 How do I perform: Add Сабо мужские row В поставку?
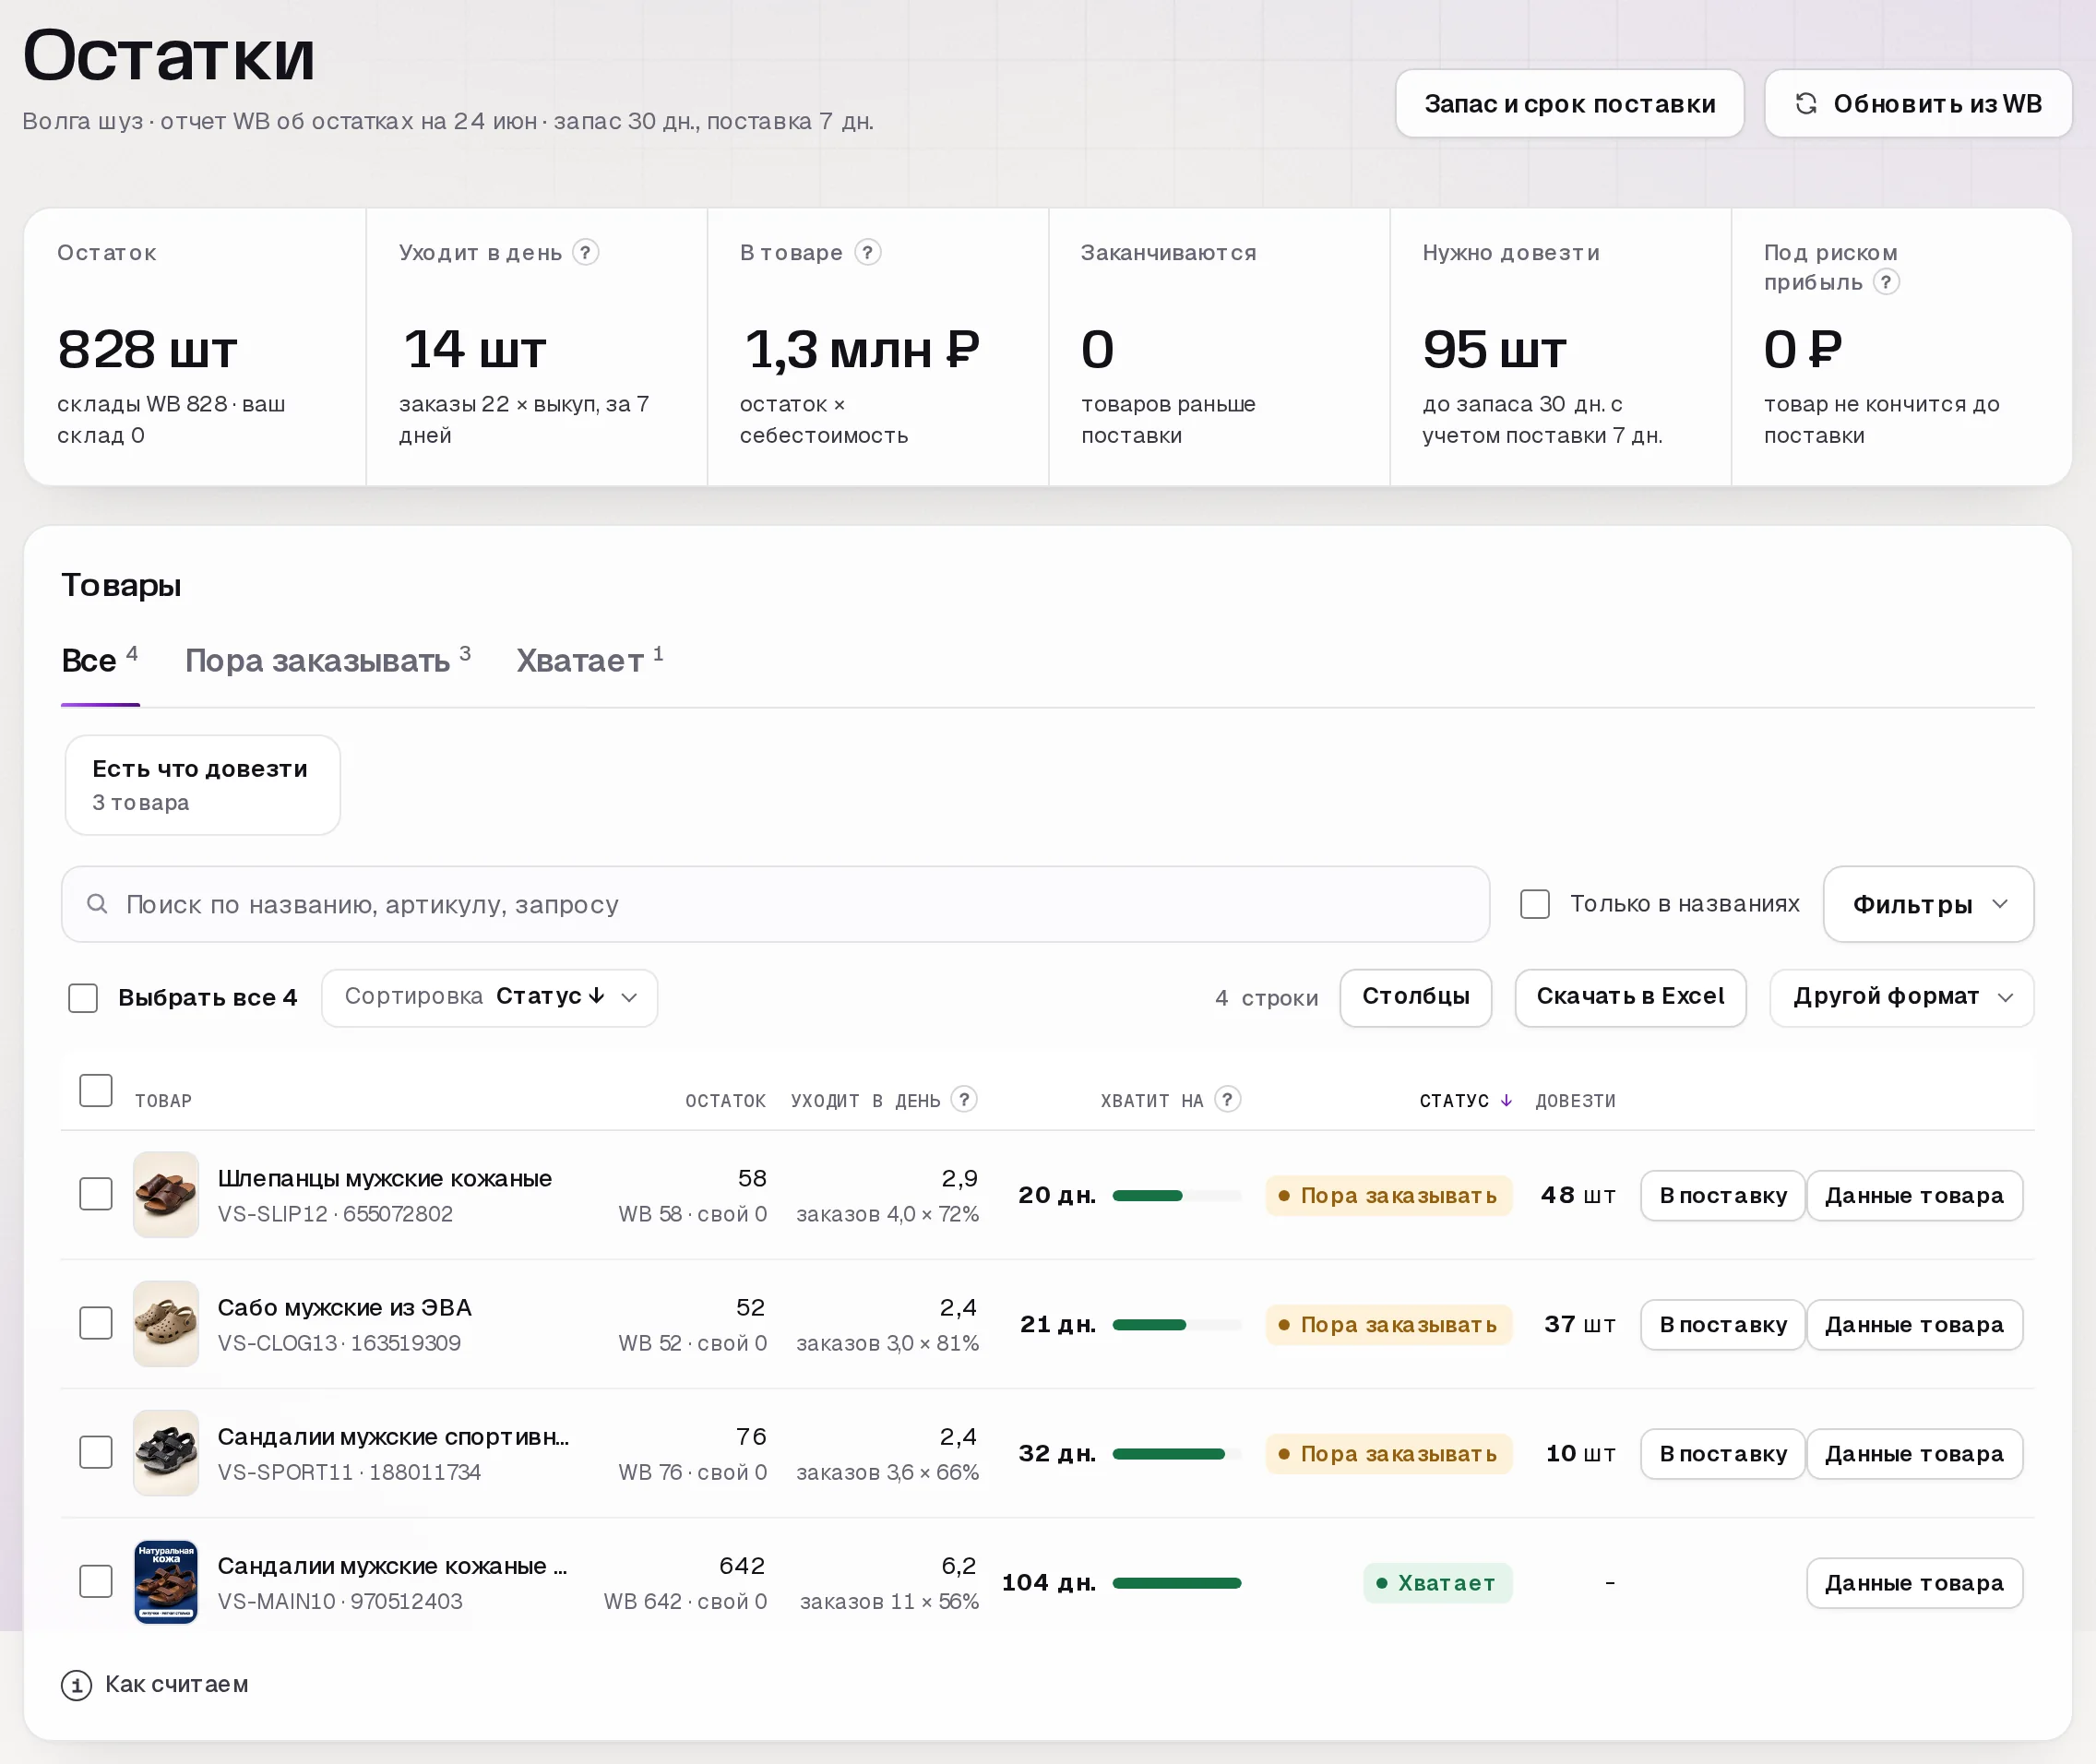[1722, 1324]
